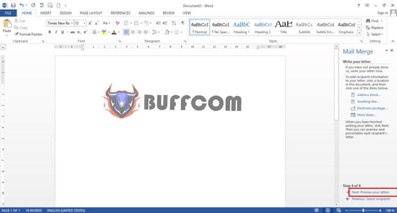Undo the last action
The height and width of the screenshot is (213, 397).
pyautogui.click(x=22, y=5)
